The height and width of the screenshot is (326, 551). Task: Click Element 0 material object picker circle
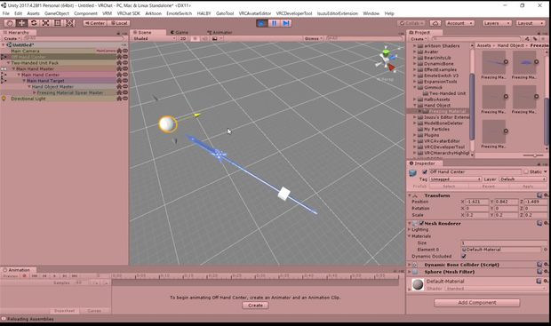click(x=546, y=250)
